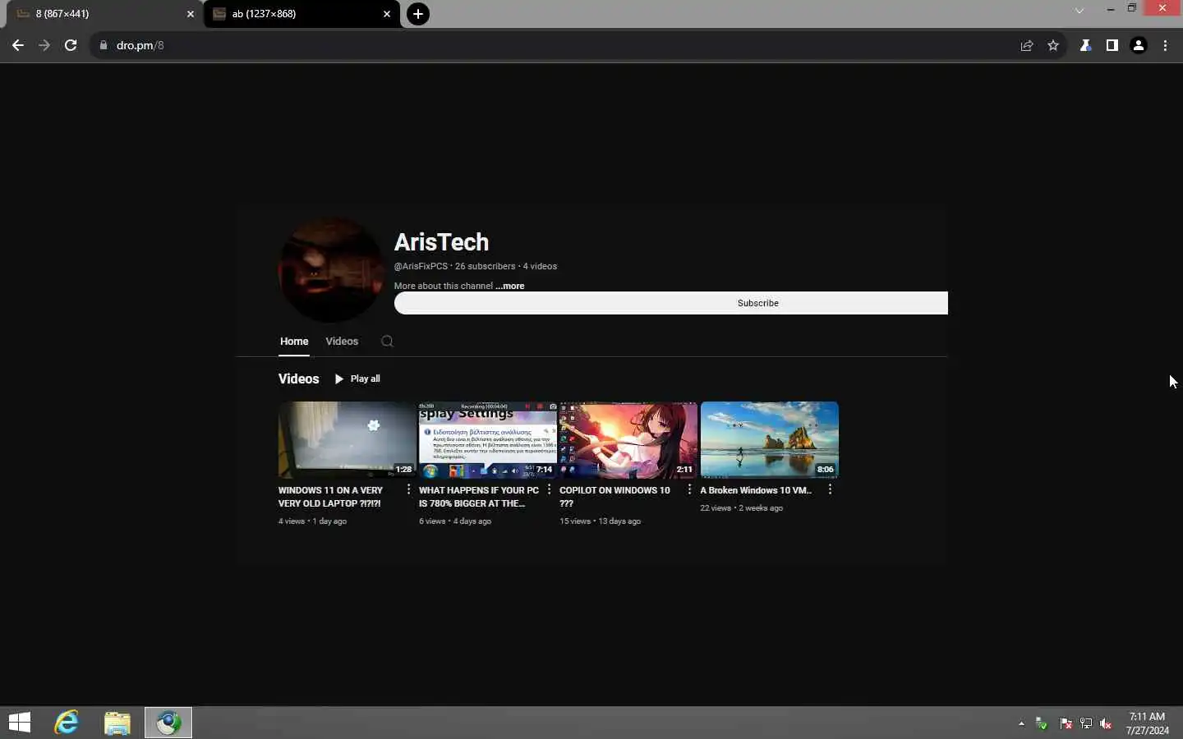1183x739 pixels.
Task: Open the Windows 11 old laptop thumbnail
Action: [x=347, y=439]
